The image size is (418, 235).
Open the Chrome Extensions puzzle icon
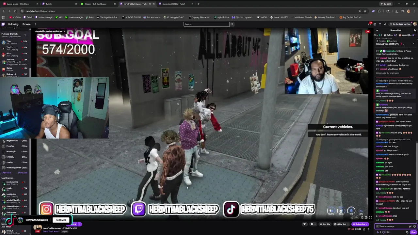click(x=379, y=11)
